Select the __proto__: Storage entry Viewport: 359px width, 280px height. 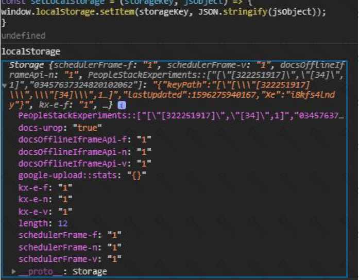63,271
